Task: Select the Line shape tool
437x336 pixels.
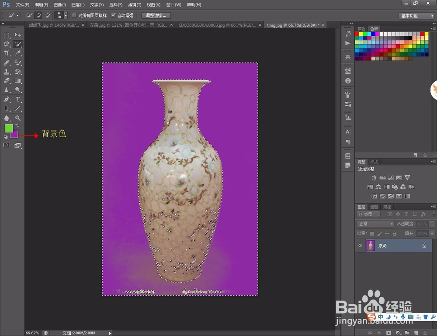Action: point(18,108)
